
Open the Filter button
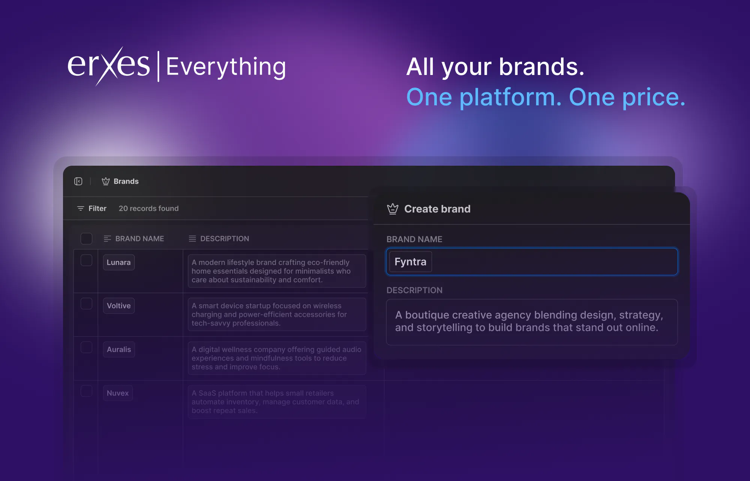tap(91, 208)
